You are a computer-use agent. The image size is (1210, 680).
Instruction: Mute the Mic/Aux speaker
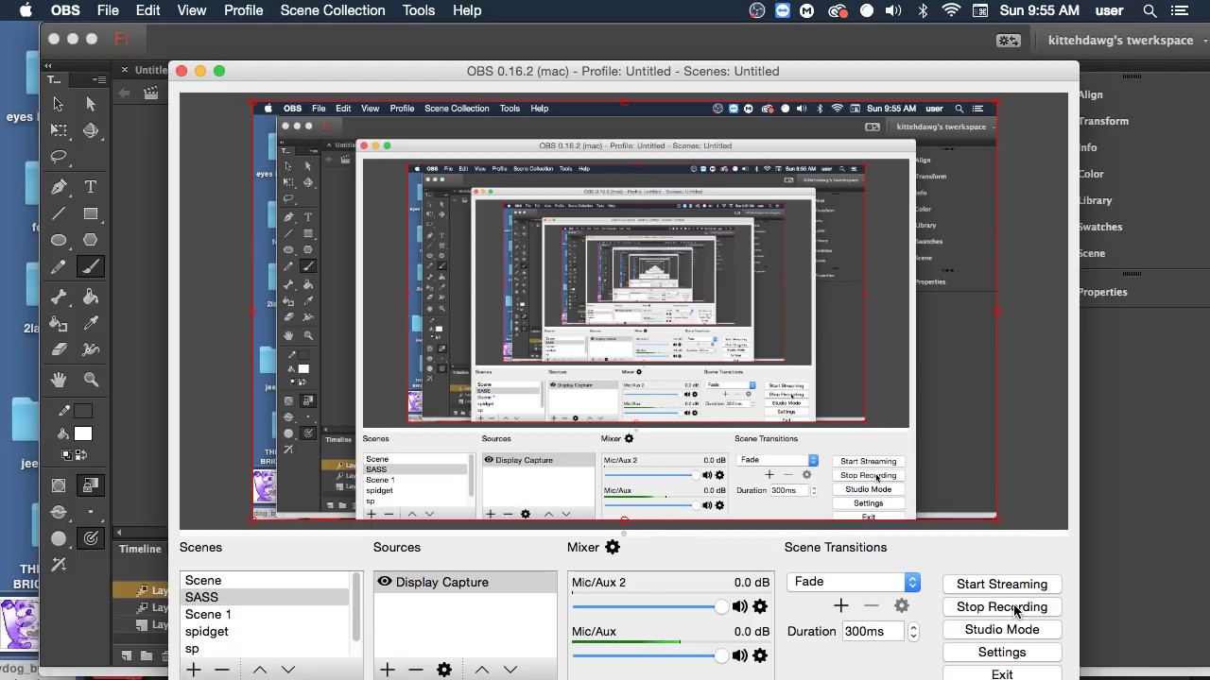[740, 655]
